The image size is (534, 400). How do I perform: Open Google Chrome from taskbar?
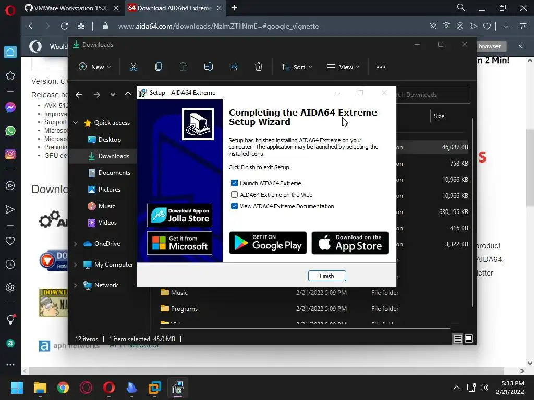63,387
